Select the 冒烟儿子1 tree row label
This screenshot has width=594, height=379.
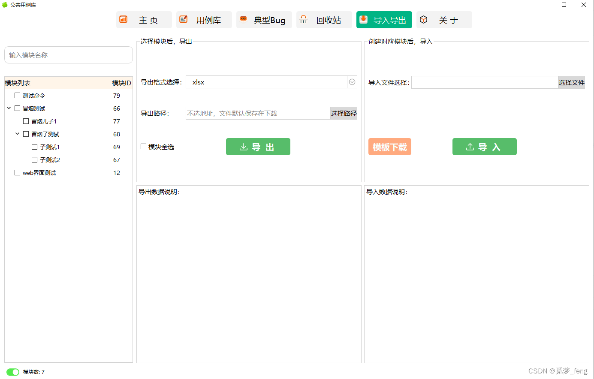coord(44,121)
